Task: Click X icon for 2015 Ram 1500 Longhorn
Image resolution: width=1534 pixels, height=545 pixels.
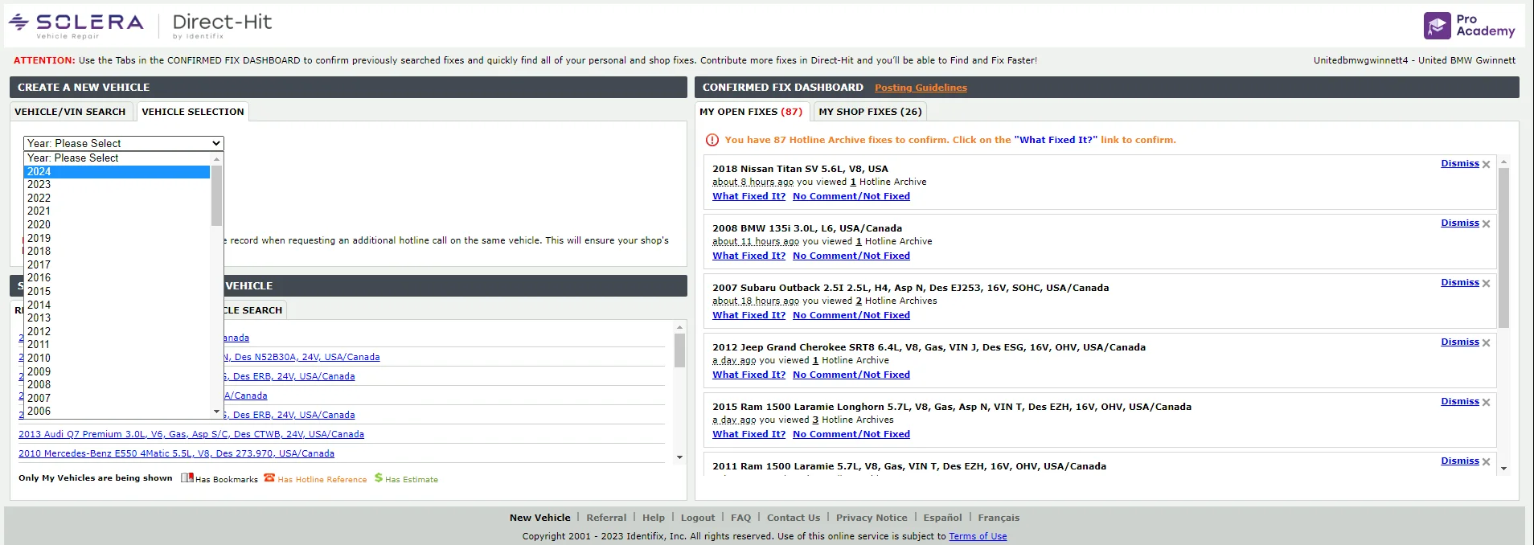Action: [x=1486, y=403]
